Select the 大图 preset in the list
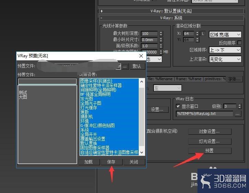This screenshot has height=193, width=249. [23, 97]
